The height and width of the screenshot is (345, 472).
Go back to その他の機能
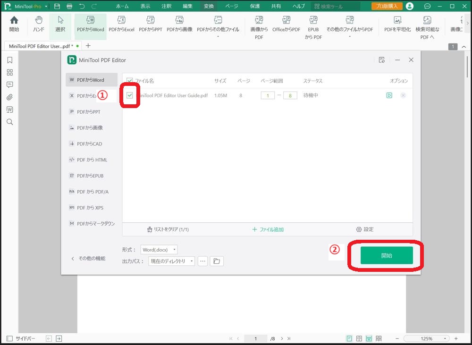pyautogui.click(x=88, y=258)
